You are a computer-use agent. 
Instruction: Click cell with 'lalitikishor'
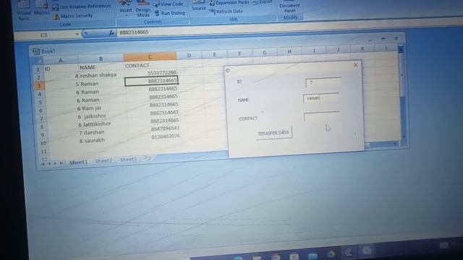pyautogui.click(x=104, y=124)
